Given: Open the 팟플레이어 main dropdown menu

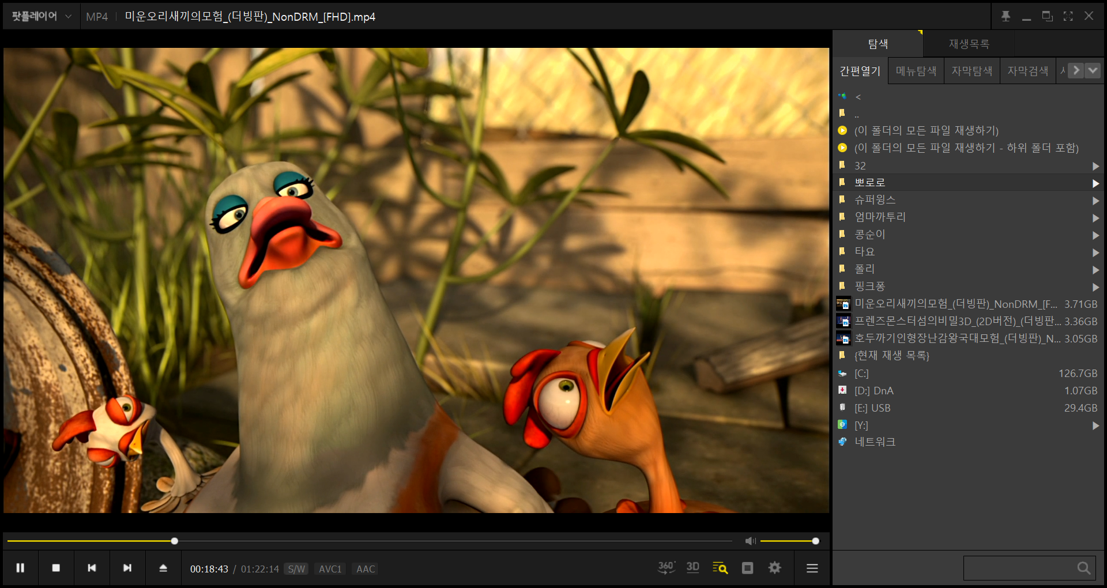Looking at the screenshot, I should [41, 17].
